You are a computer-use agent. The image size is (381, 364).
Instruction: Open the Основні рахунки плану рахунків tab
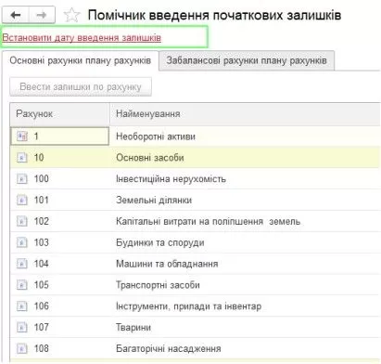[81, 60]
